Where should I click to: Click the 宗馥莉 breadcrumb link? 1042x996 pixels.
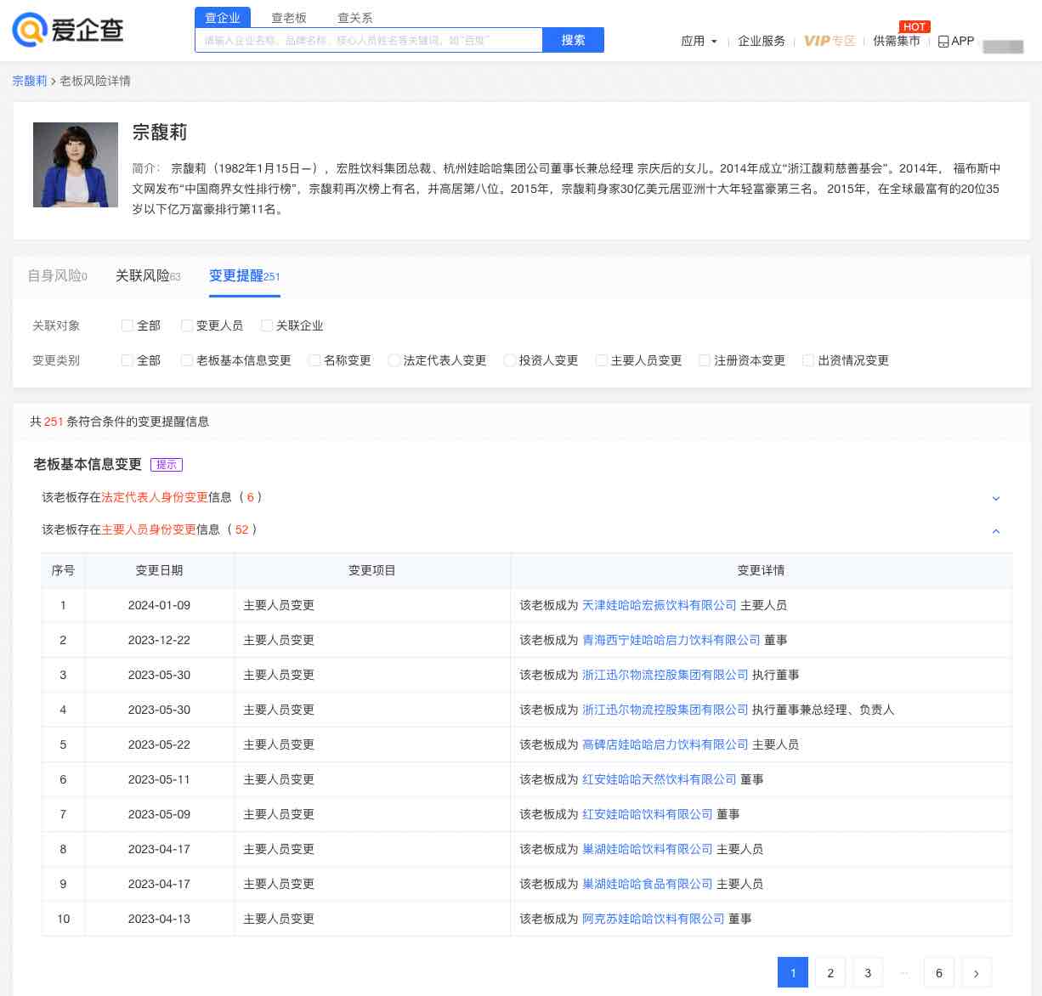click(30, 81)
